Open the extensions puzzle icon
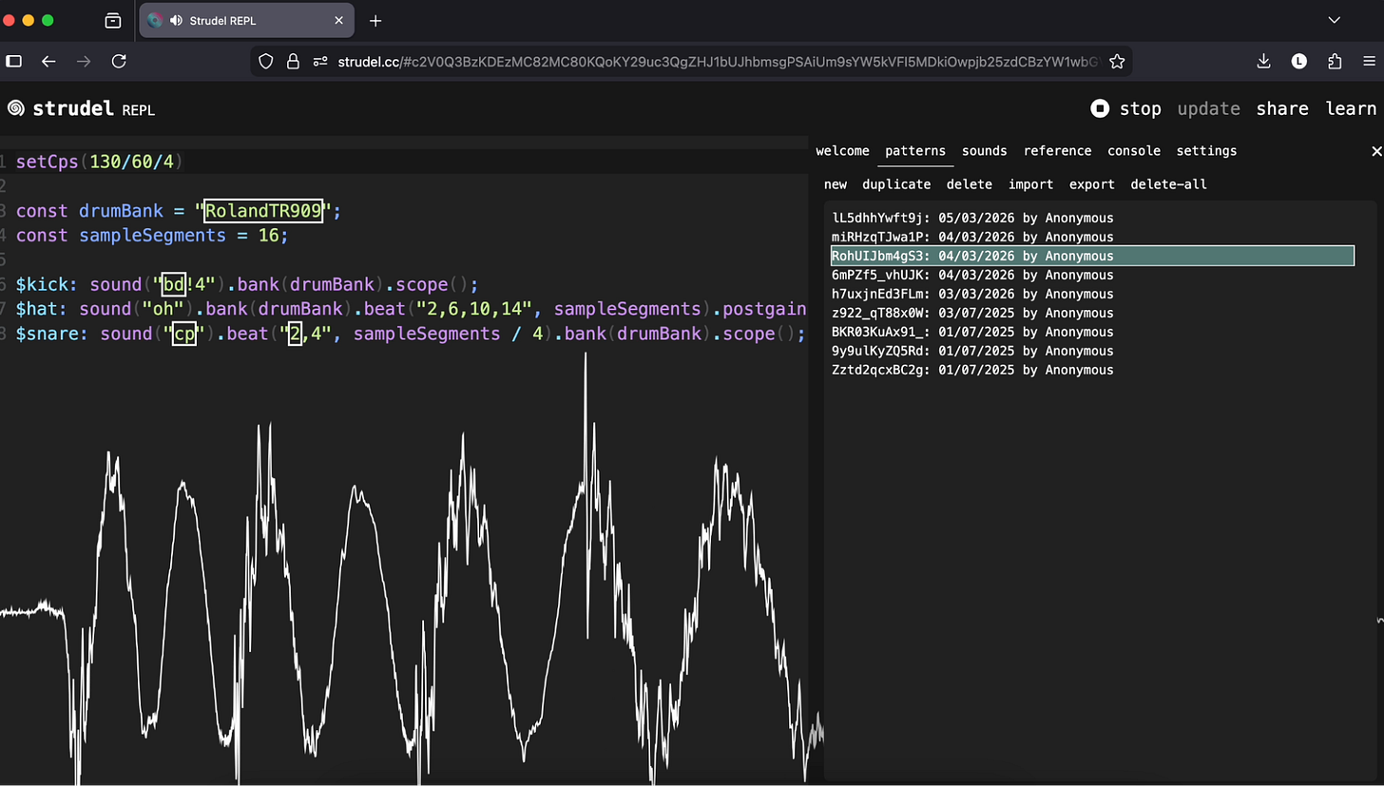 pos(1335,61)
